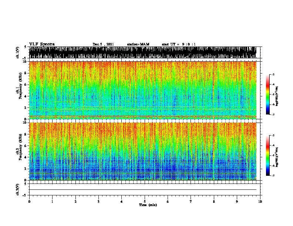Click the ch.1 colorbar log(PSD) units label
The height and width of the screenshot is (226, 293).
pos(277,96)
